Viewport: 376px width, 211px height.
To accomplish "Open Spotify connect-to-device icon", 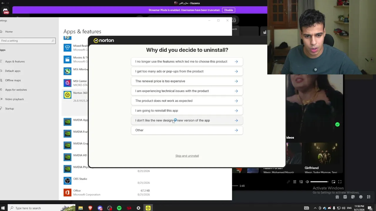I will click(x=301, y=182).
